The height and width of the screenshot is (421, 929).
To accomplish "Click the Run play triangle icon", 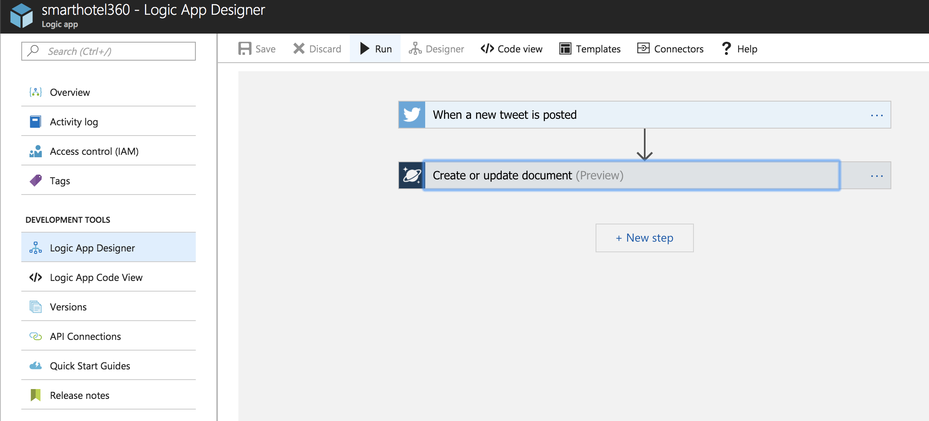I will point(365,48).
